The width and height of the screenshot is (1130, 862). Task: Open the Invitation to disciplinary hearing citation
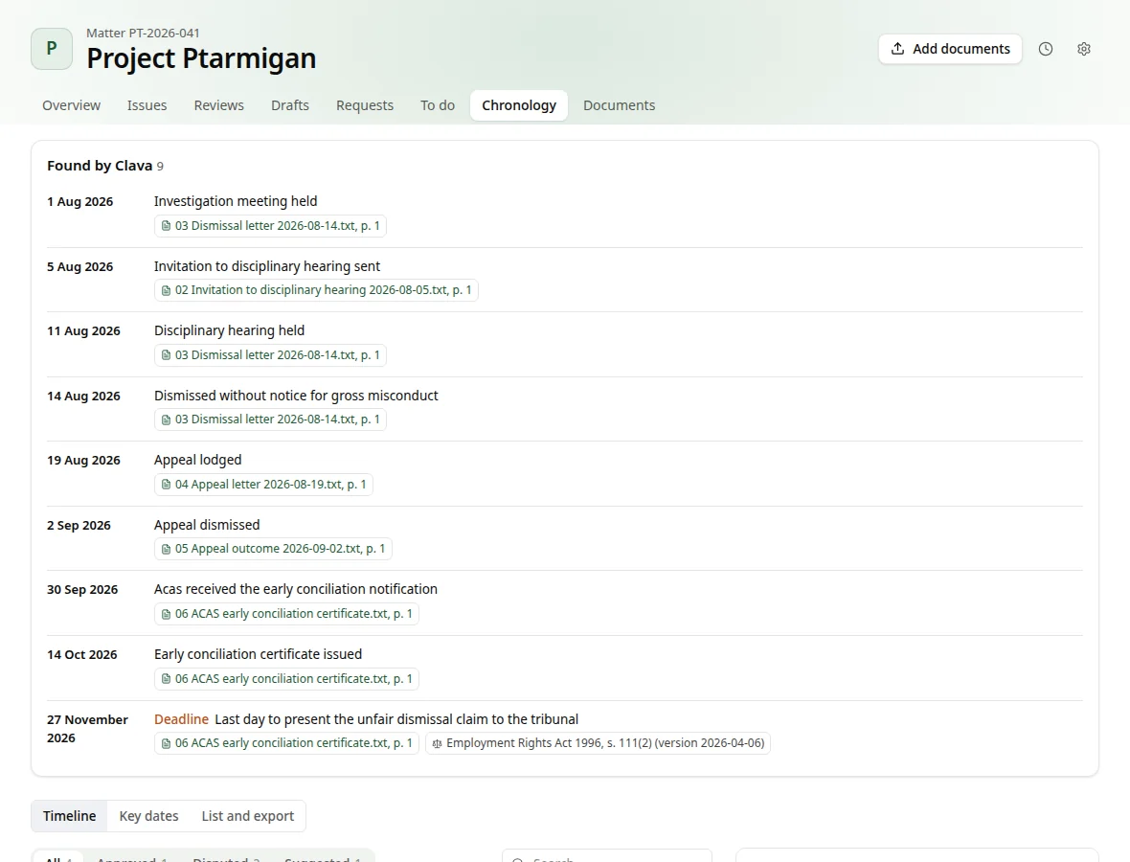point(316,290)
